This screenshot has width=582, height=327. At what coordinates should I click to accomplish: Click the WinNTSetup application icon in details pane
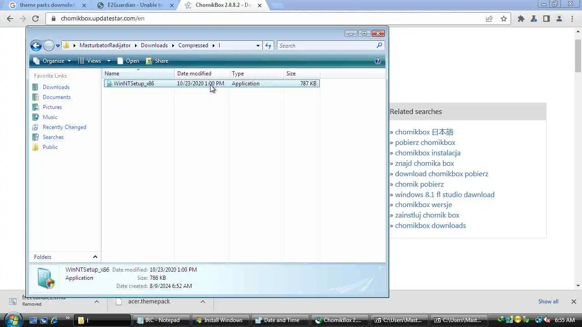point(46,278)
